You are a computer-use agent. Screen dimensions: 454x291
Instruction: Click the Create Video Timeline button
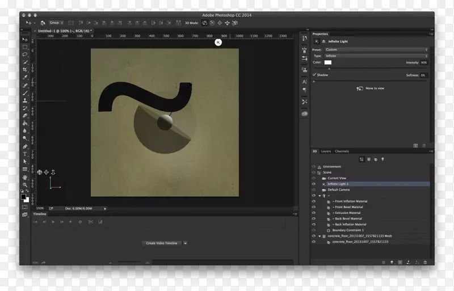[162, 243]
